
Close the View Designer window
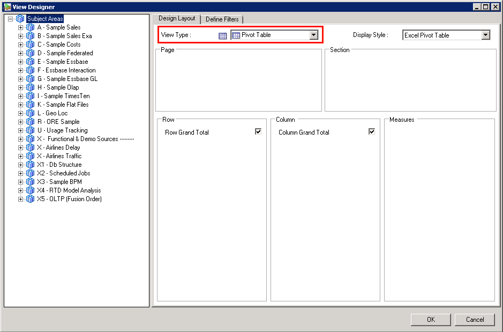496,7
